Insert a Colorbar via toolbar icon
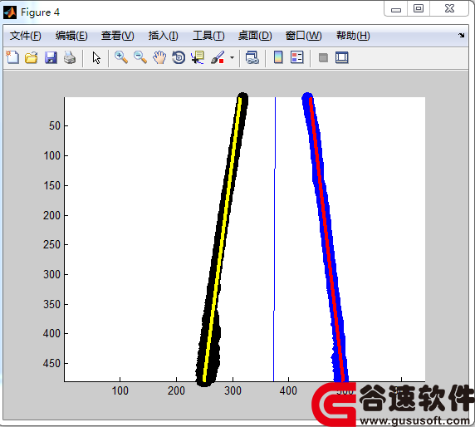Viewport: 475px width, 427px height. point(278,57)
